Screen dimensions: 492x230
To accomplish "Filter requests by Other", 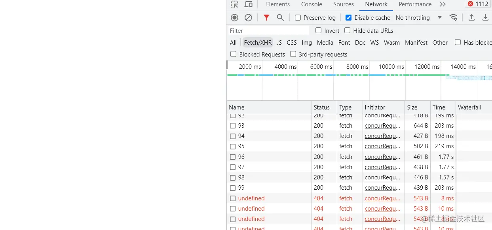I will [x=440, y=43].
